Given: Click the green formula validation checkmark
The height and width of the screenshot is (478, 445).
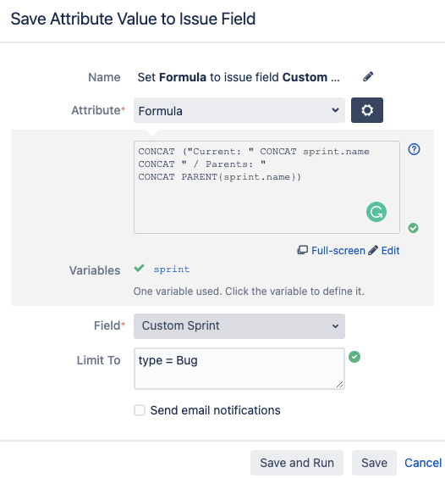Looking at the screenshot, I should click(x=413, y=228).
